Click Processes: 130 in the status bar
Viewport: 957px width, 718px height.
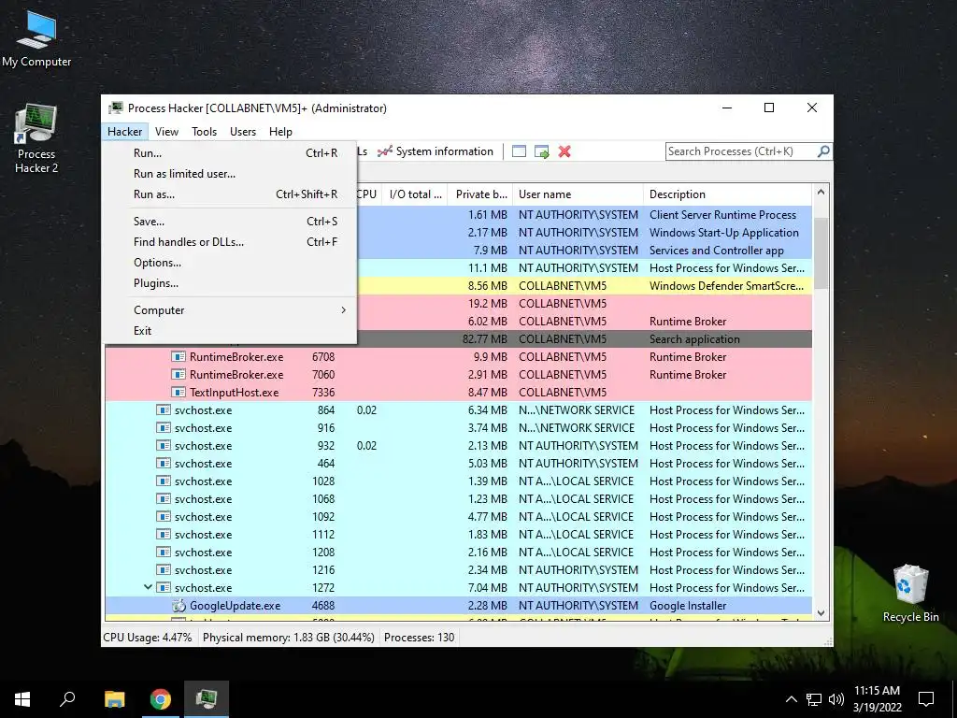(420, 638)
